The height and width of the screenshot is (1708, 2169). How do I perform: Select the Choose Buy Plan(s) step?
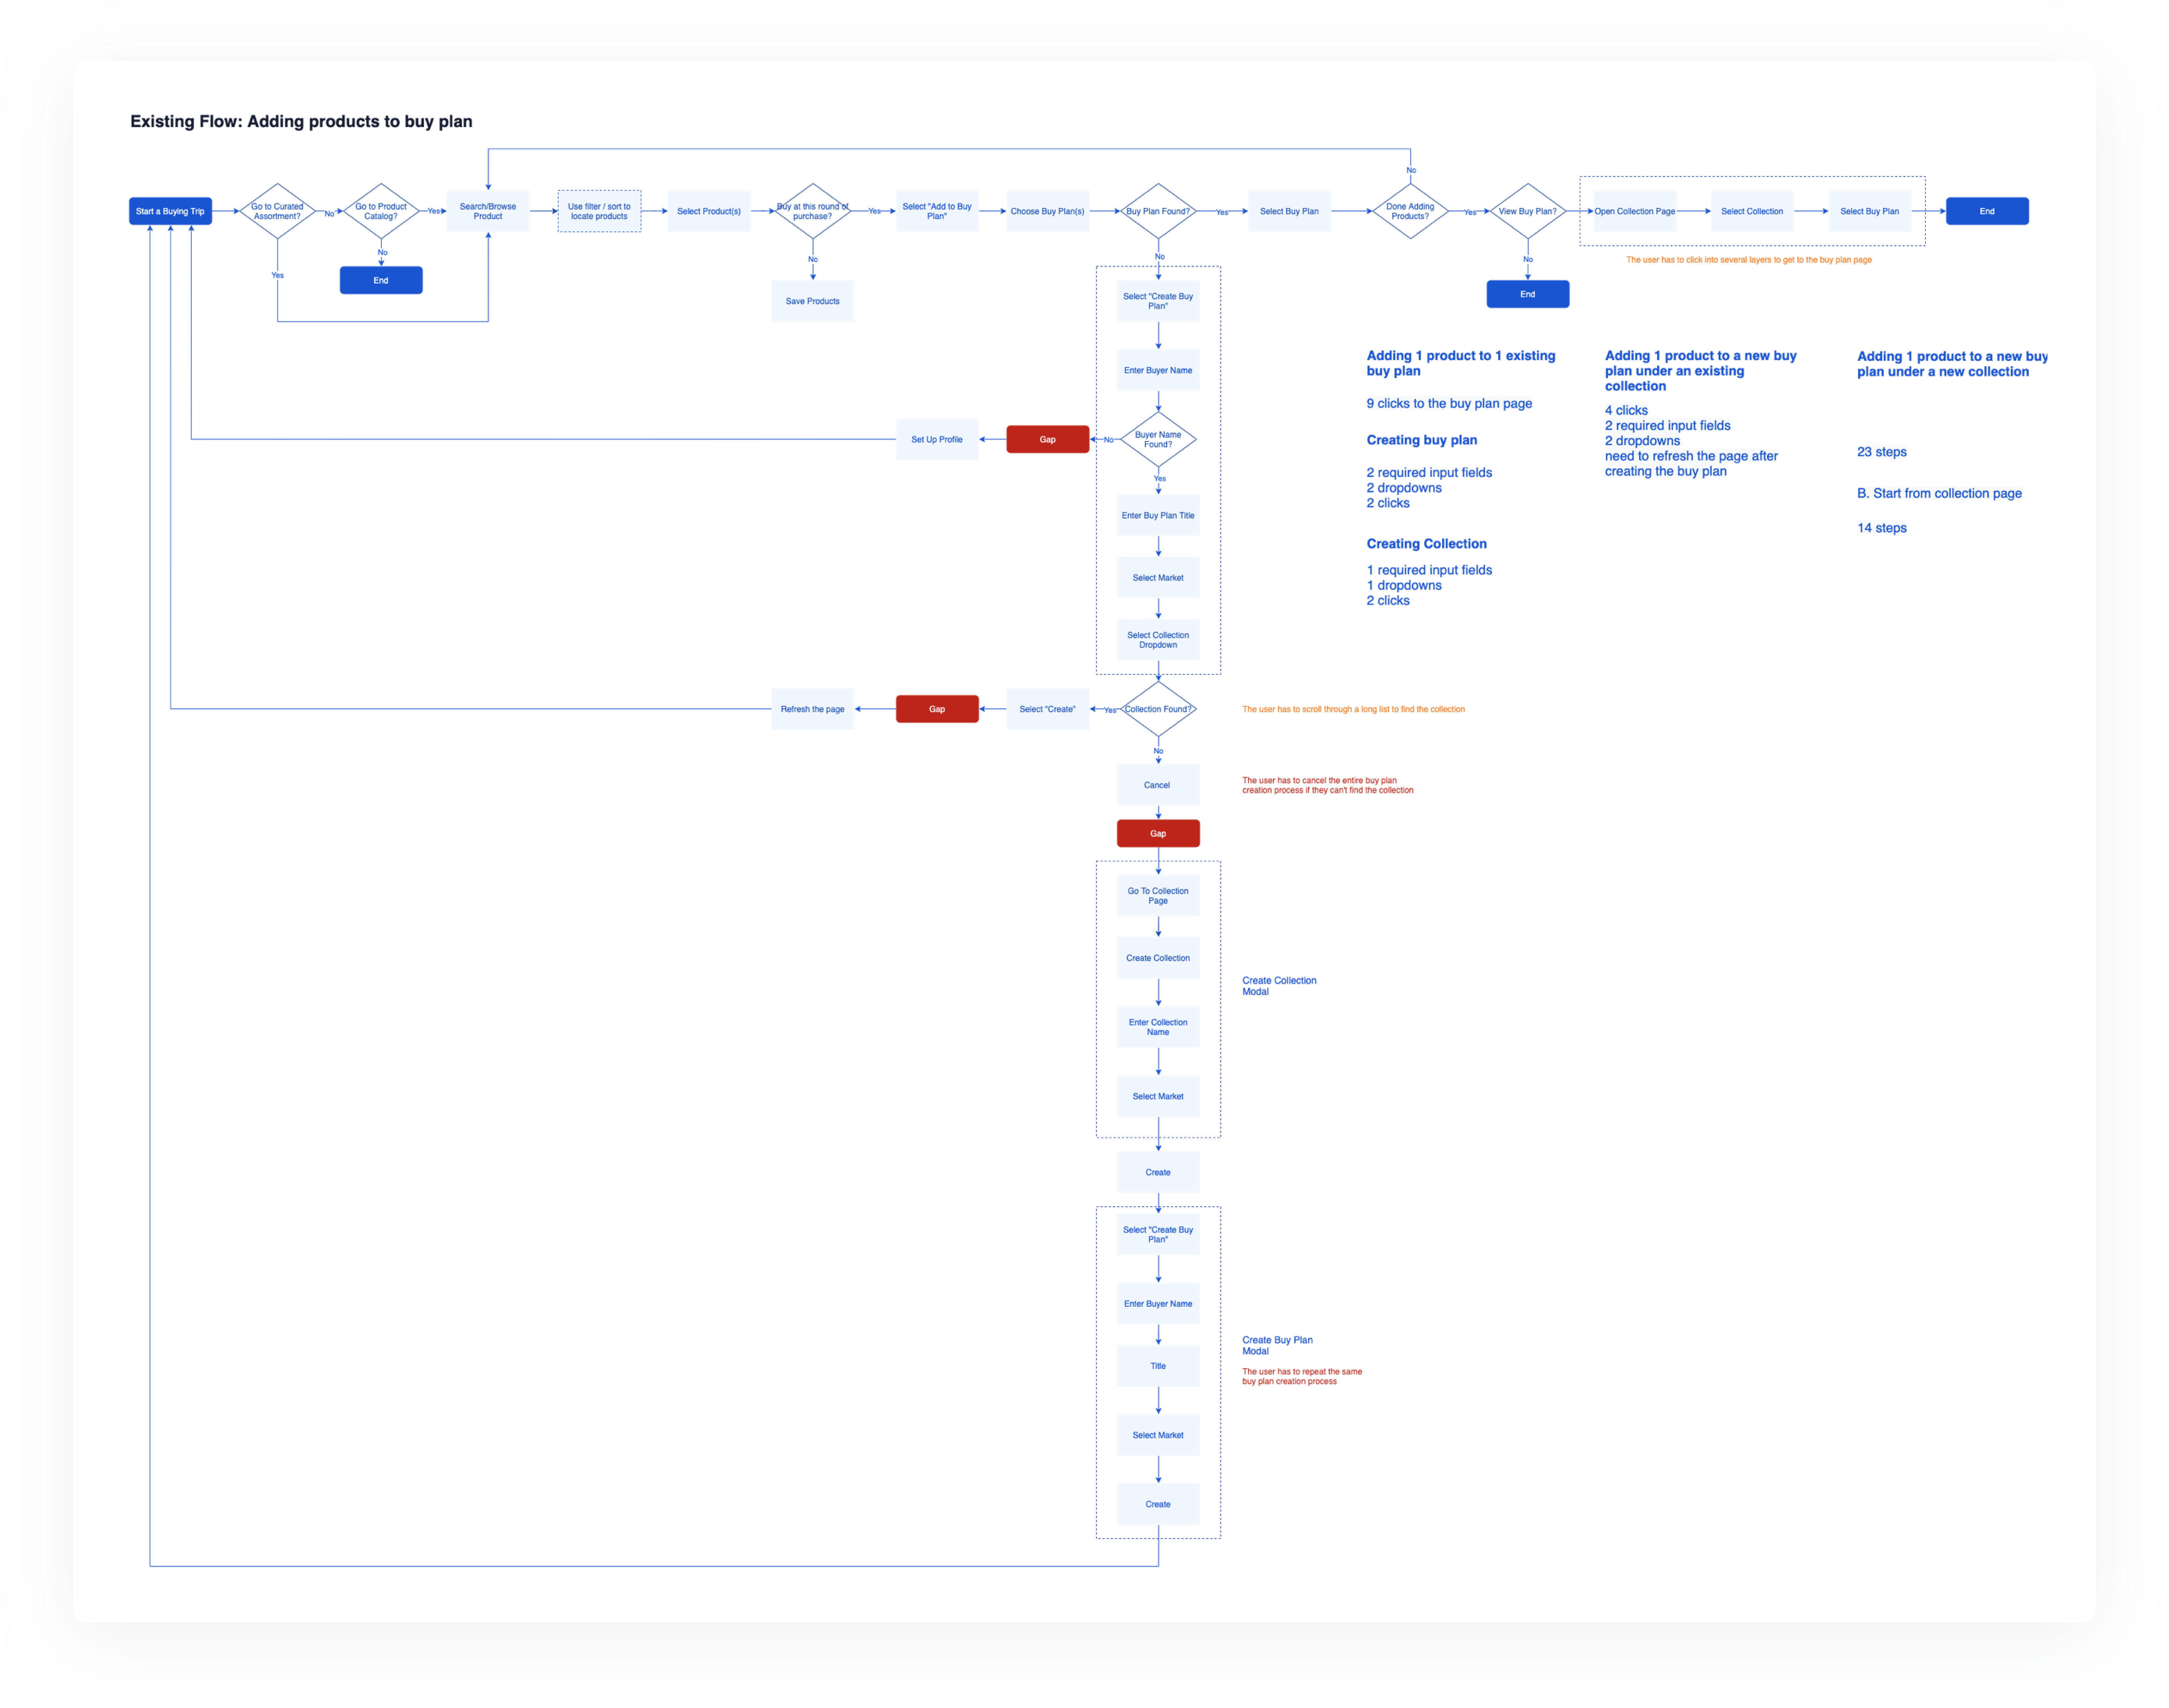pos(1047,211)
